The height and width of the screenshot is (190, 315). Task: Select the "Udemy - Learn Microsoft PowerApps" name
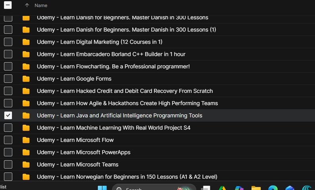click(84, 152)
